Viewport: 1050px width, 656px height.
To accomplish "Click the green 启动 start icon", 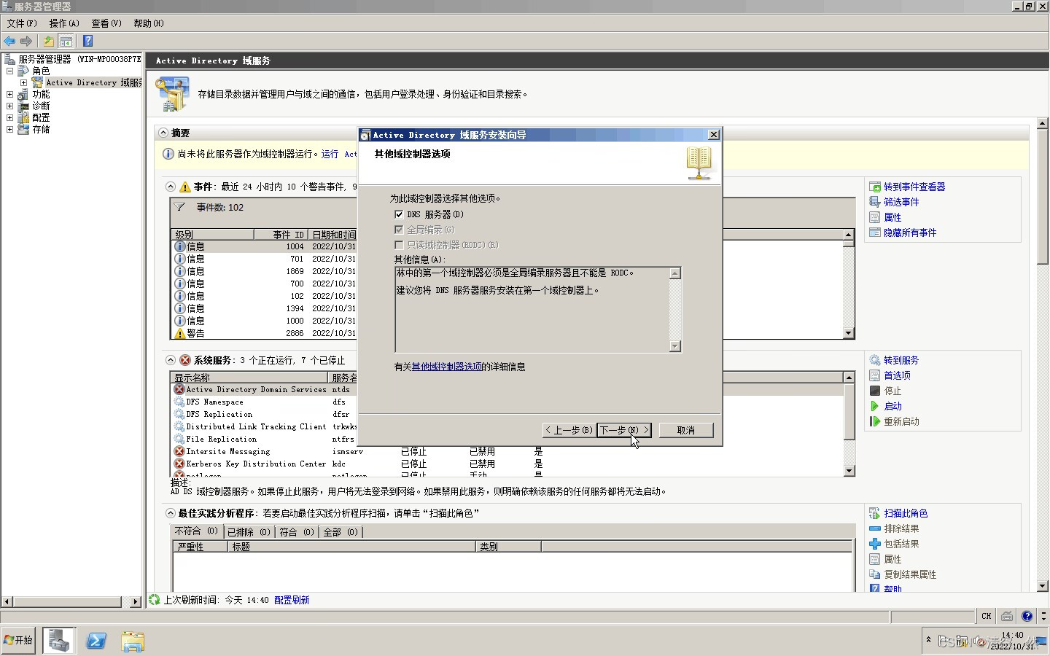I will [875, 407].
